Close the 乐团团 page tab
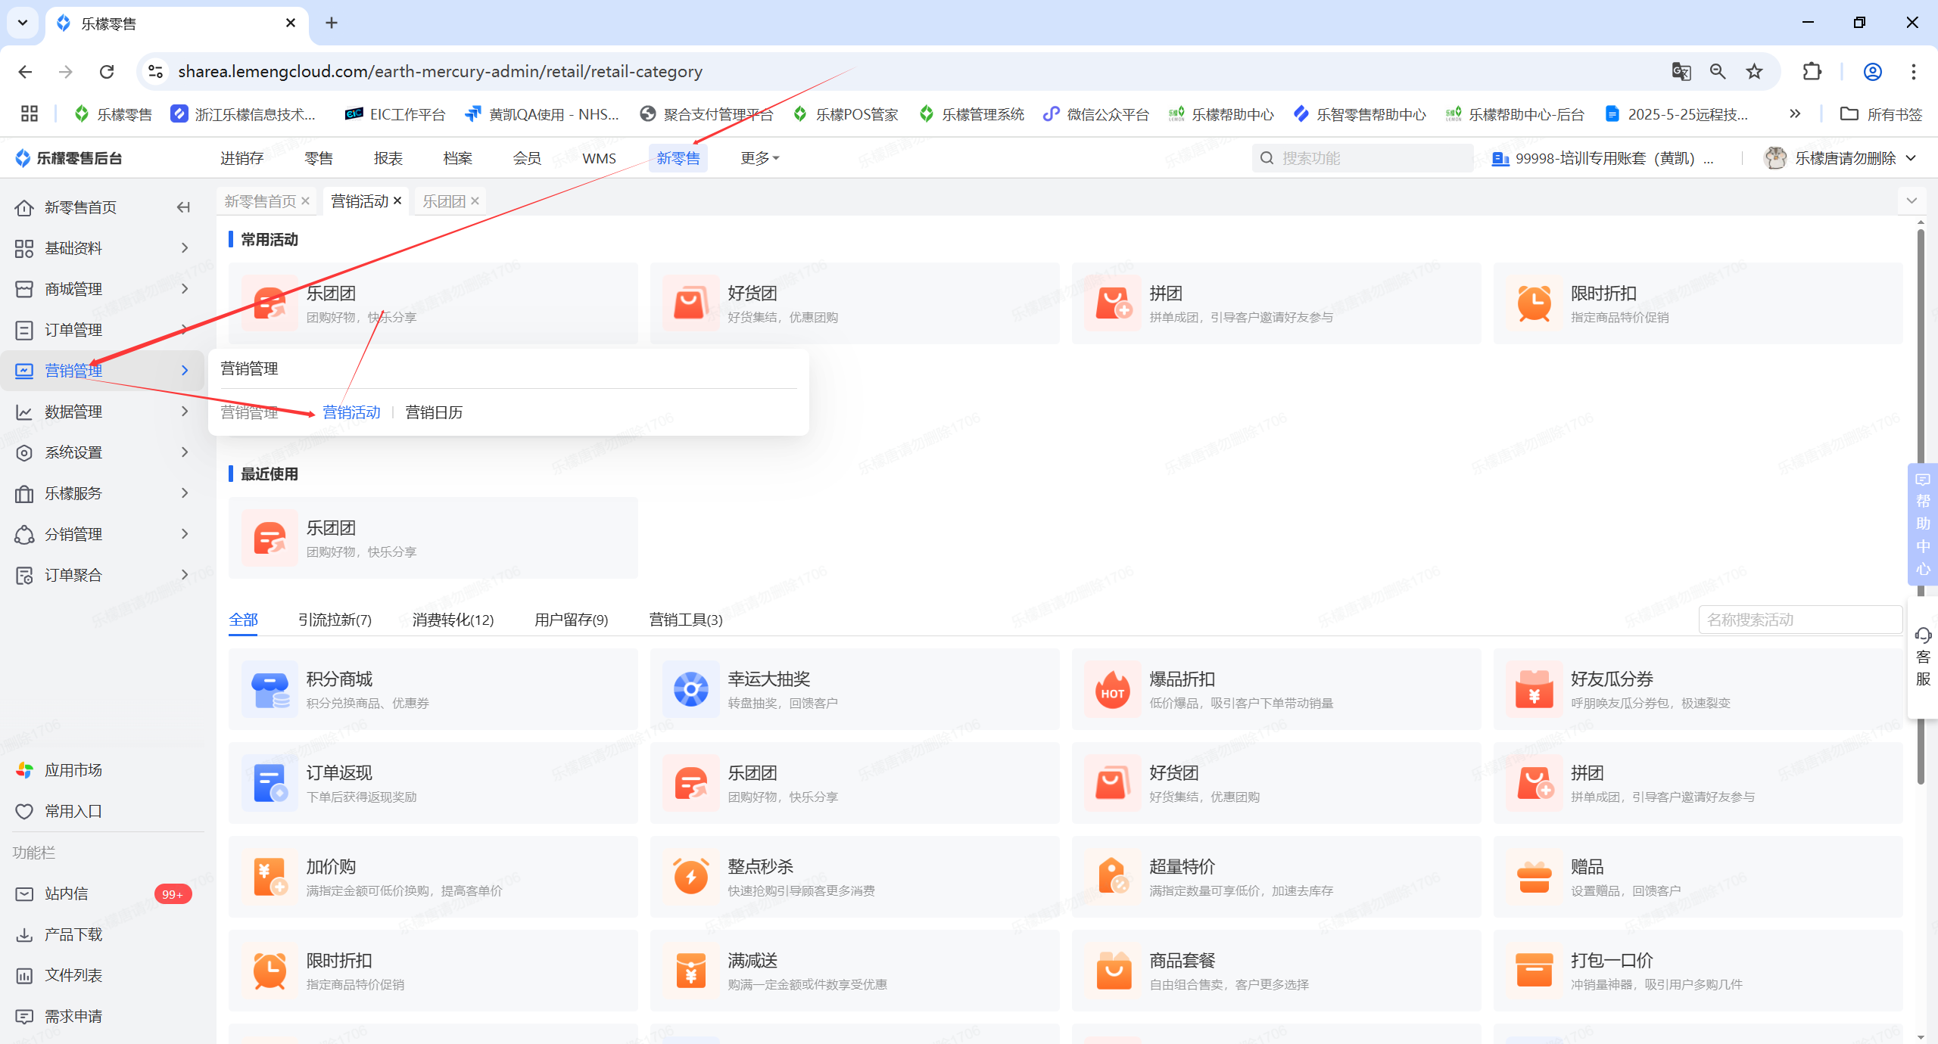 point(475,200)
